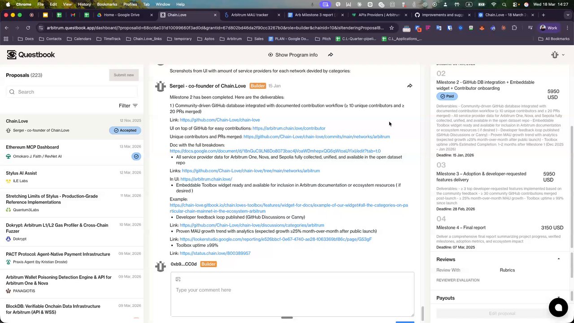Open the Profiles menu in menu bar
The height and width of the screenshot is (323, 574).
click(x=130, y=4)
